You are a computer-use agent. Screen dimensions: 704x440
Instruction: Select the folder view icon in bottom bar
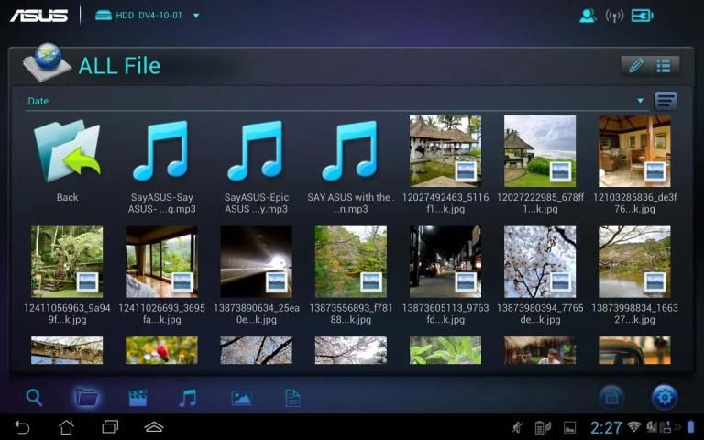click(86, 397)
